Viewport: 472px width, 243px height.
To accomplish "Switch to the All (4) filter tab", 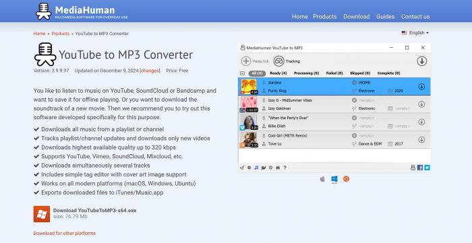I will click(257, 73).
